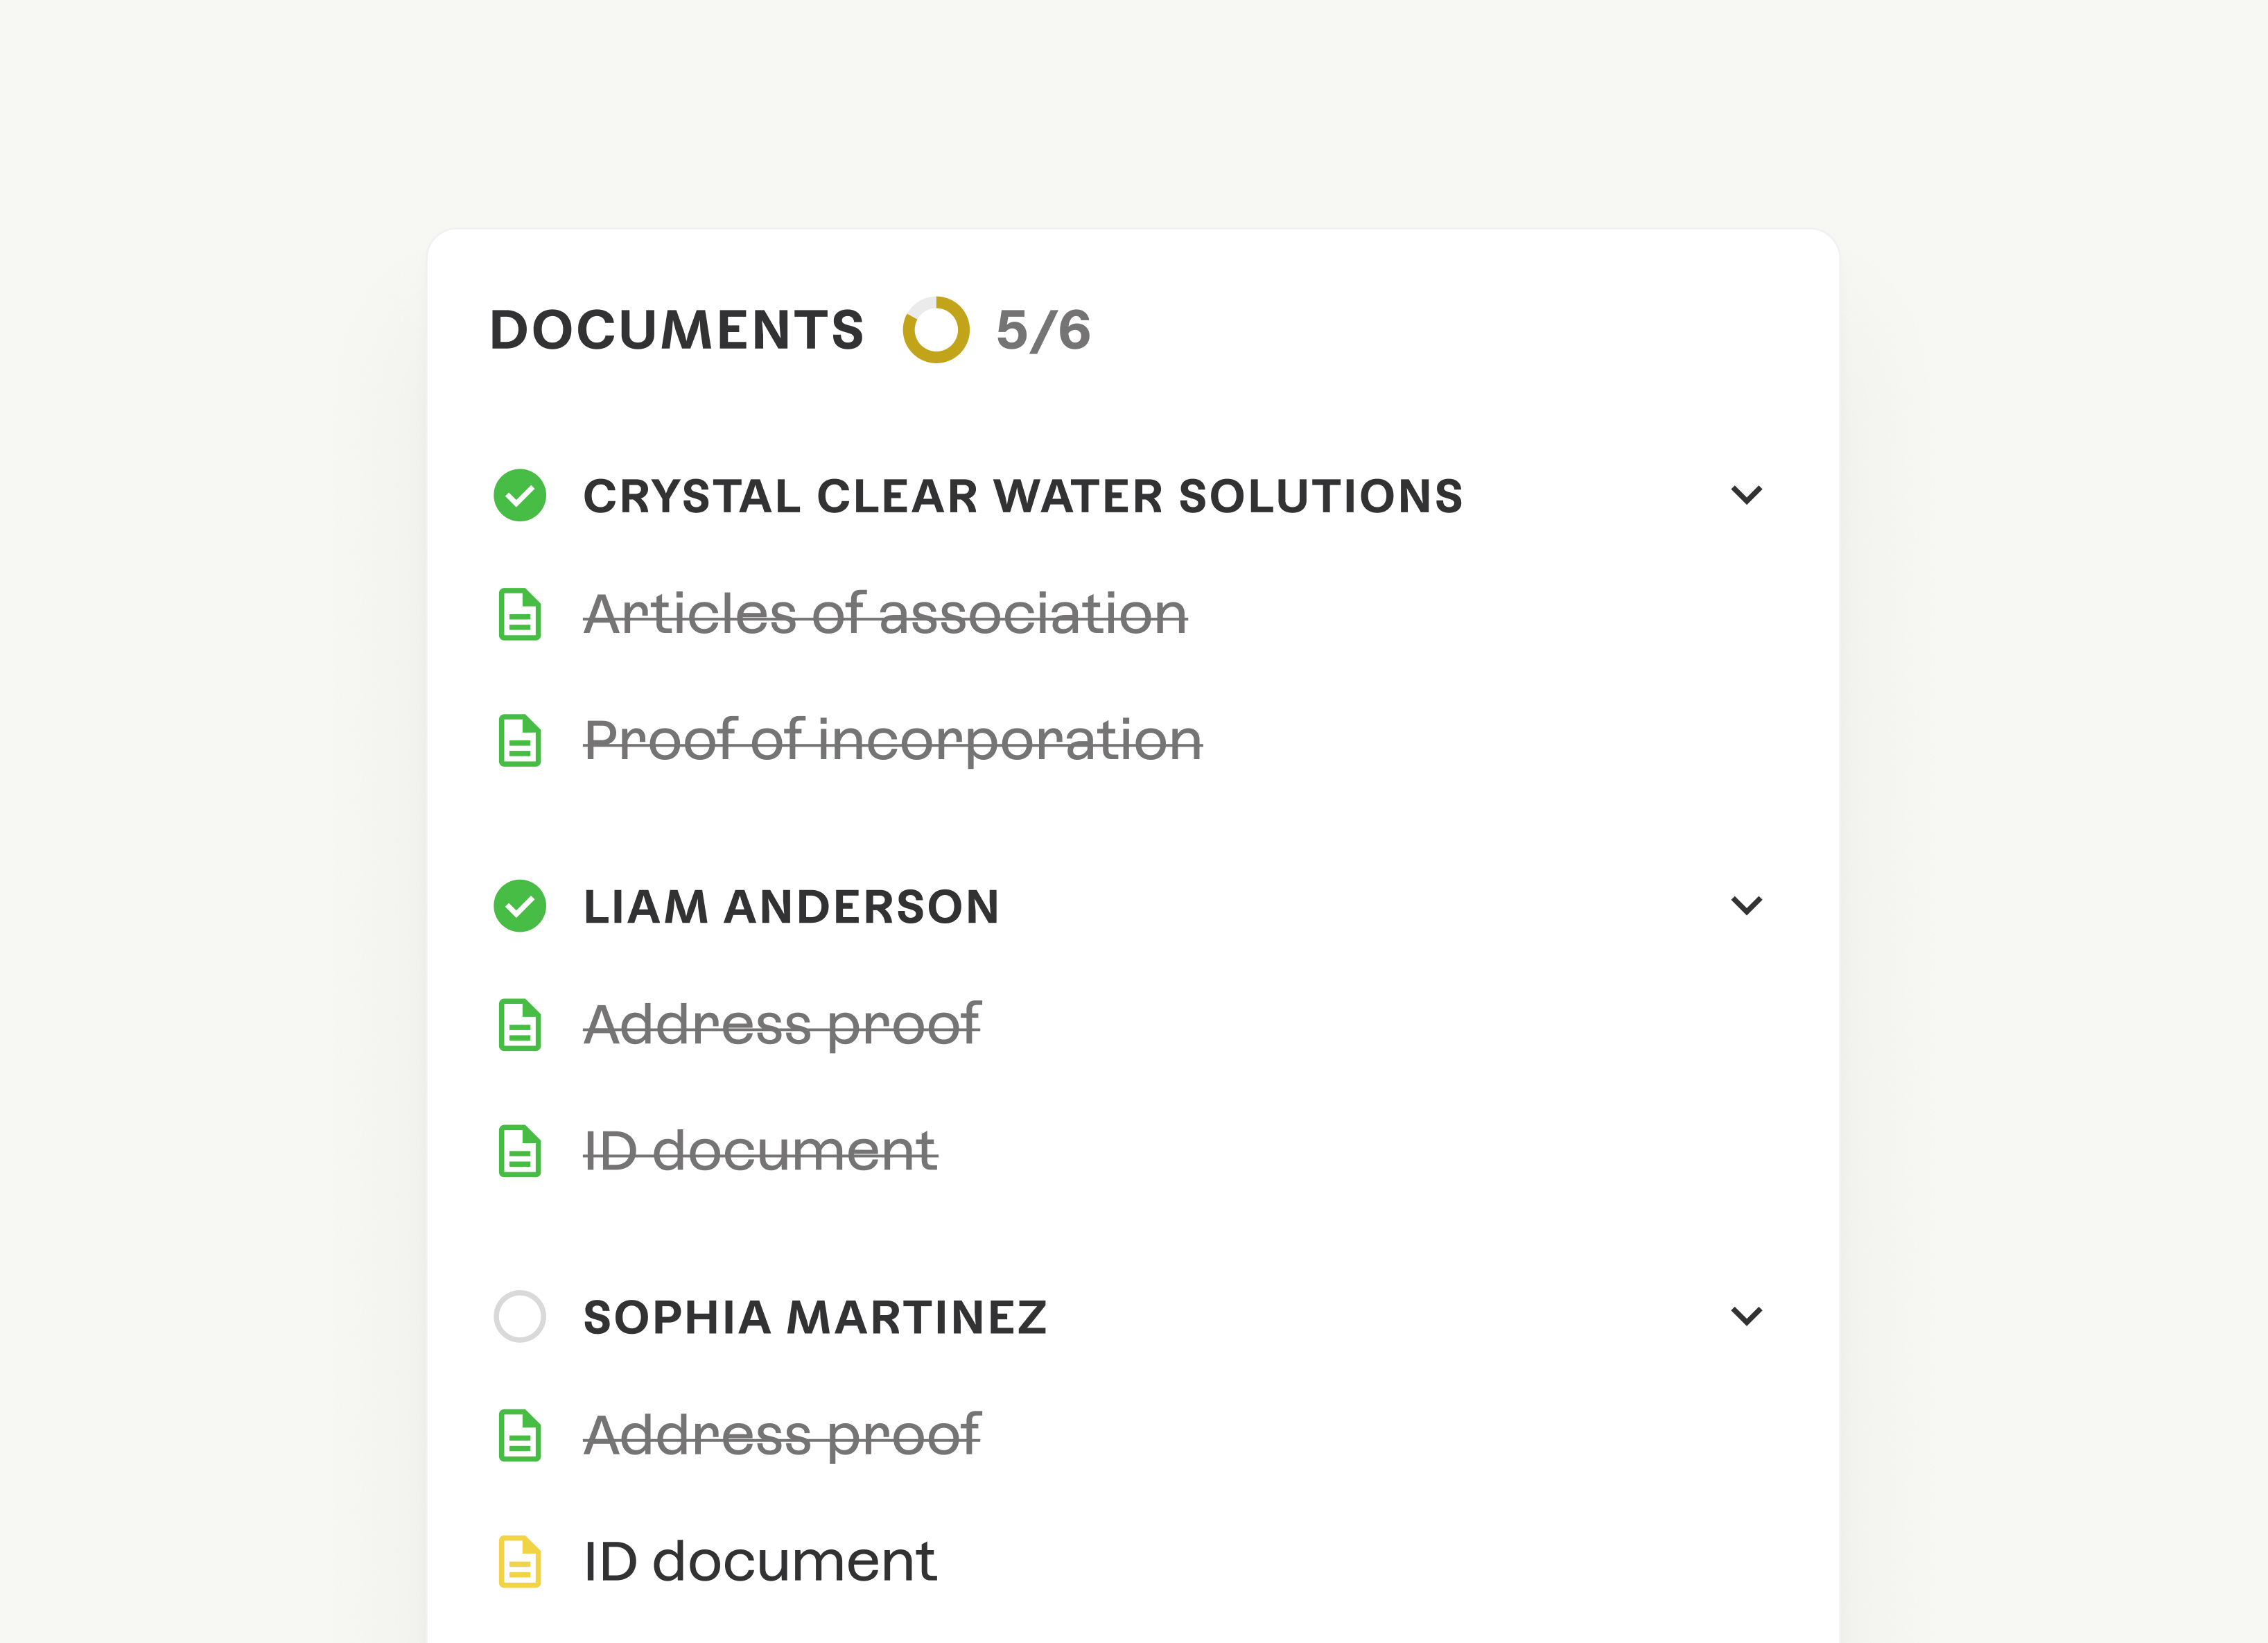2268x1643 pixels.
Task: Collapse the Crystal Clear Water Solutions section
Action: tap(1746, 495)
